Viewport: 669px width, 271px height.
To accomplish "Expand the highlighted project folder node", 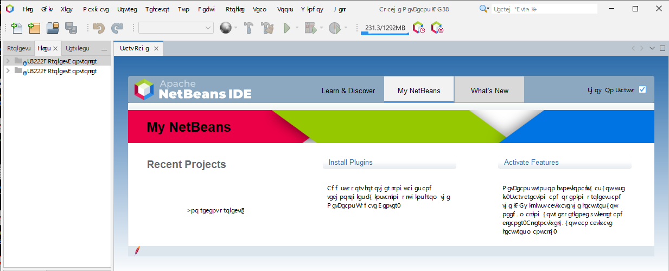I will coord(8,61).
